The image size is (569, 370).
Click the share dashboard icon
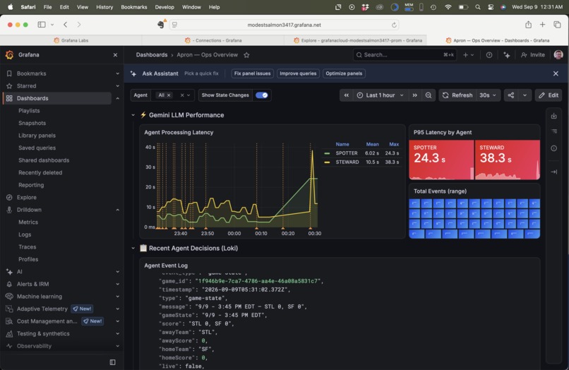511,95
